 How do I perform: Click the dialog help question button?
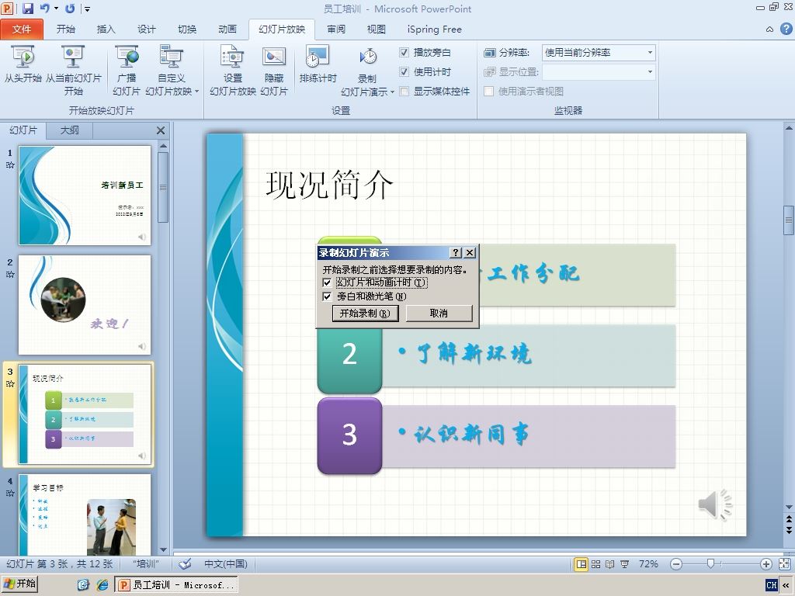[x=456, y=252]
